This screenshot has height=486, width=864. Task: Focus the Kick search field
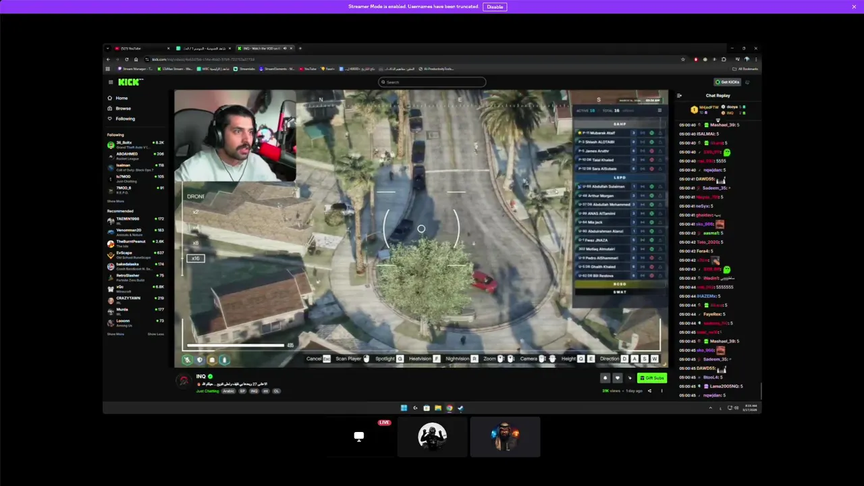[432, 82]
